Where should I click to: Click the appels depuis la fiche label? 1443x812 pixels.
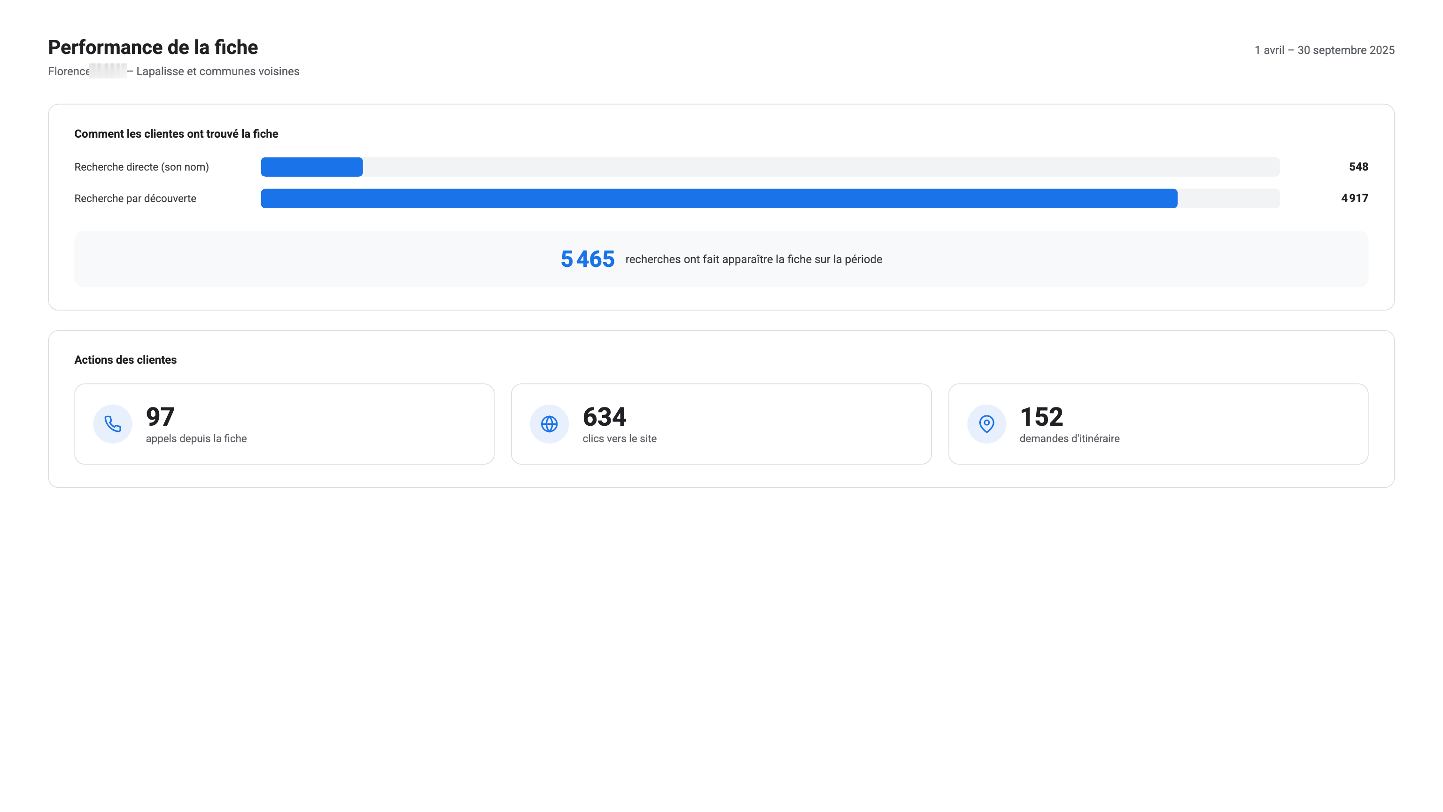point(196,439)
